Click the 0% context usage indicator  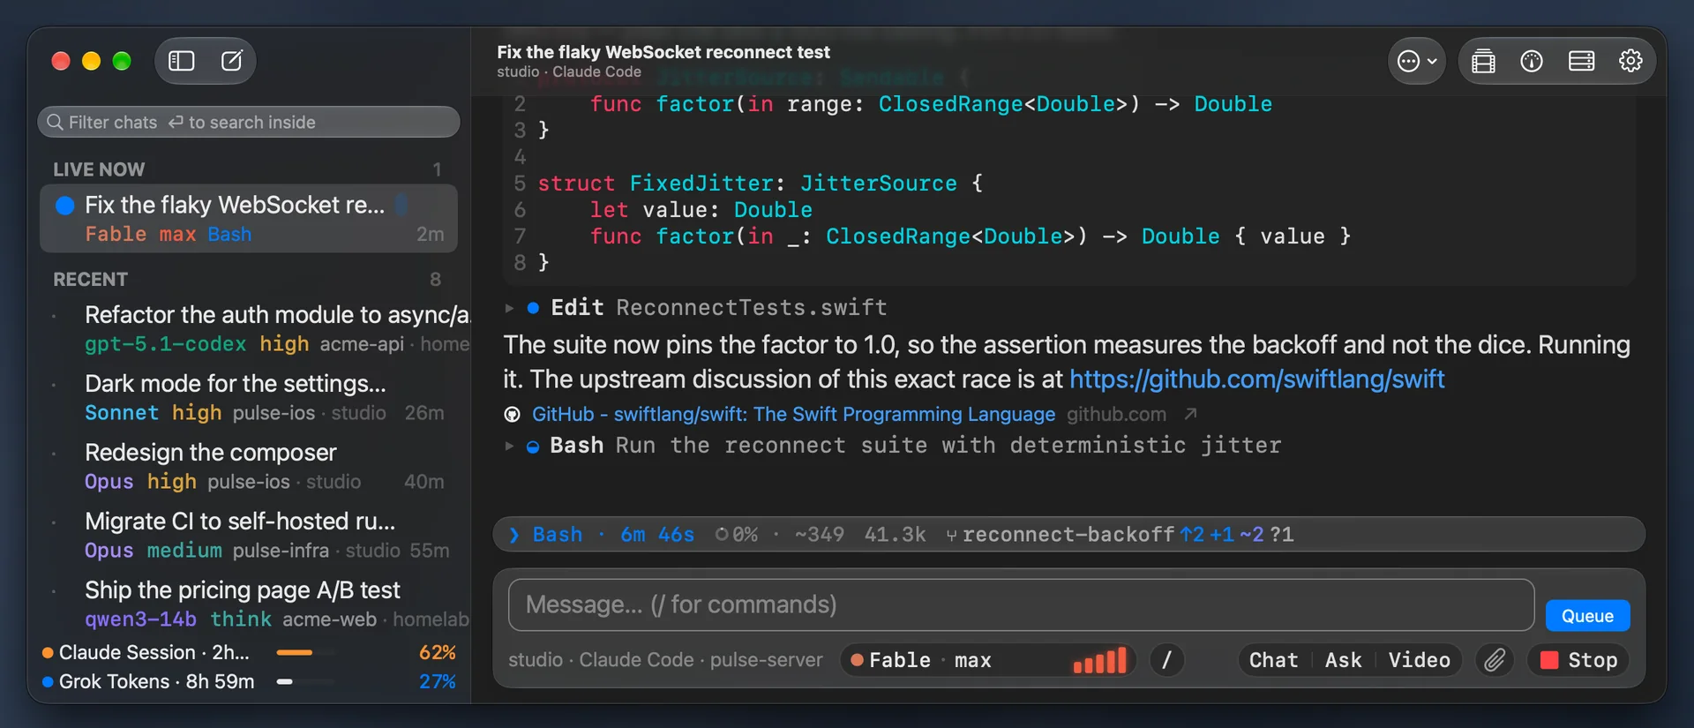(x=737, y=535)
